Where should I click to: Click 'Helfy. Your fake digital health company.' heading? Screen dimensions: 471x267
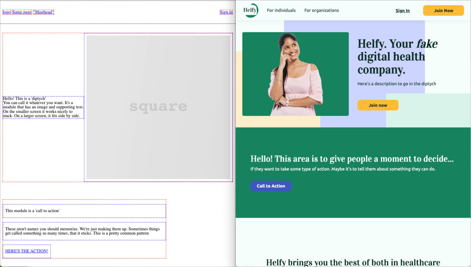(x=398, y=57)
